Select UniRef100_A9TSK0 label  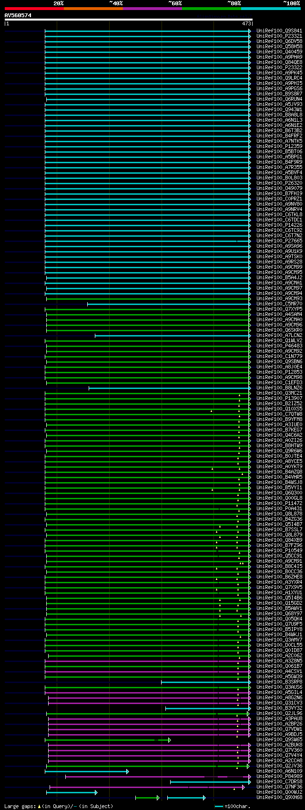pos(279,256)
